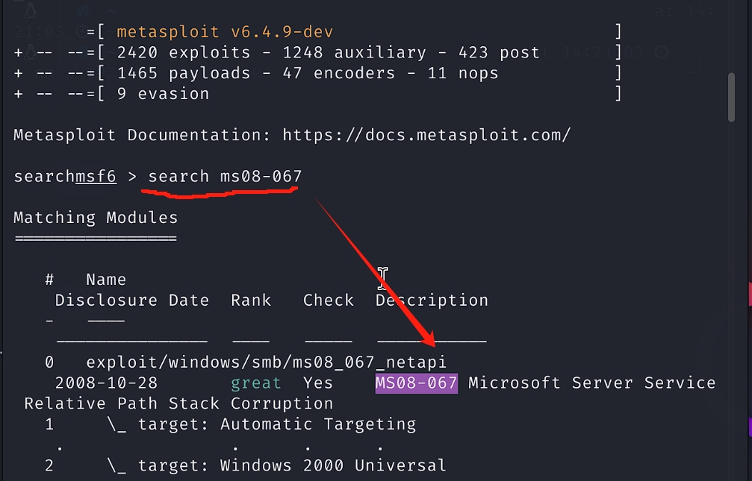Click the underlined msf6 prompt
This screenshot has width=752, height=481.
(x=96, y=177)
